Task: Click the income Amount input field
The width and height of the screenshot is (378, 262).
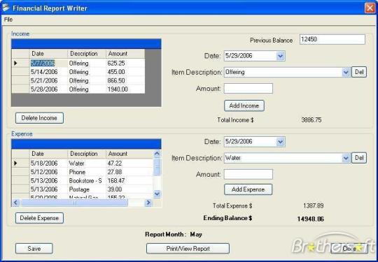Action: (x=248, y=89)
